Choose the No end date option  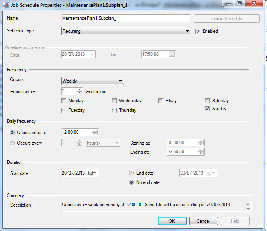pyautogui.click(x=131, y=182)
